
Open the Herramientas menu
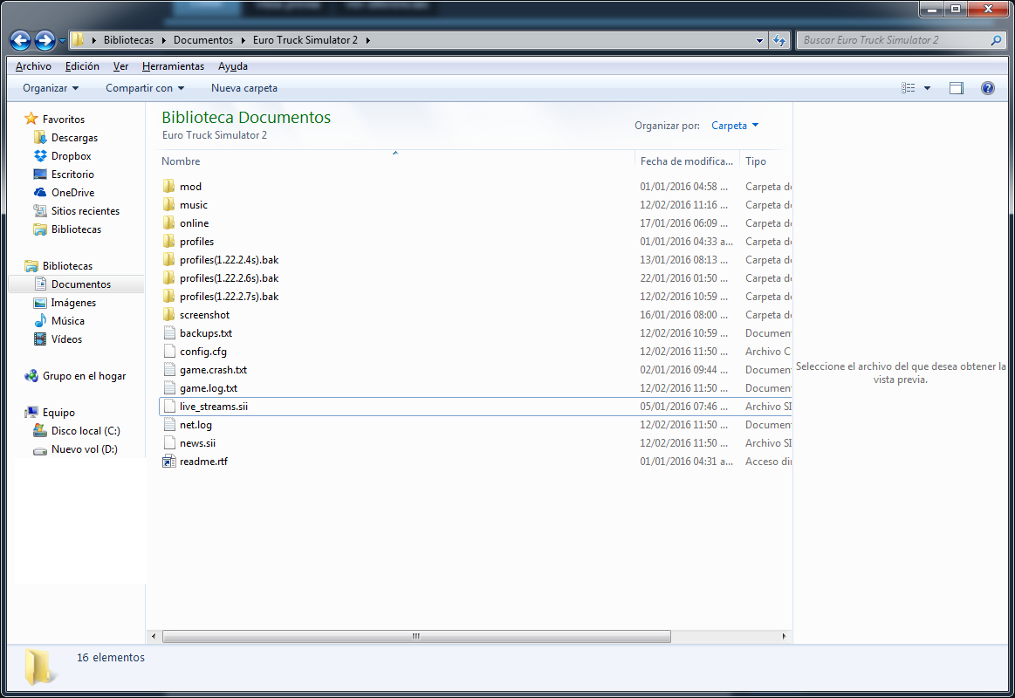tap(173, 66)
